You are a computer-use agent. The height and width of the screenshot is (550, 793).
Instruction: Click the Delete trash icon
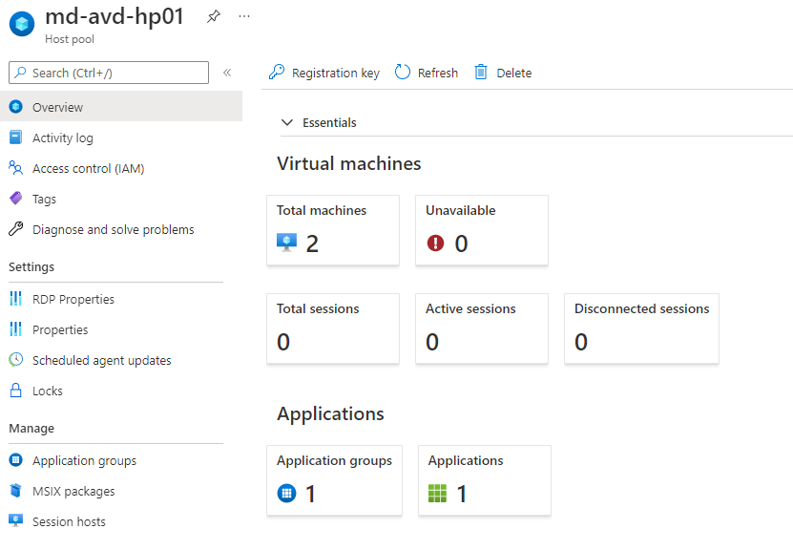(481, 73)
